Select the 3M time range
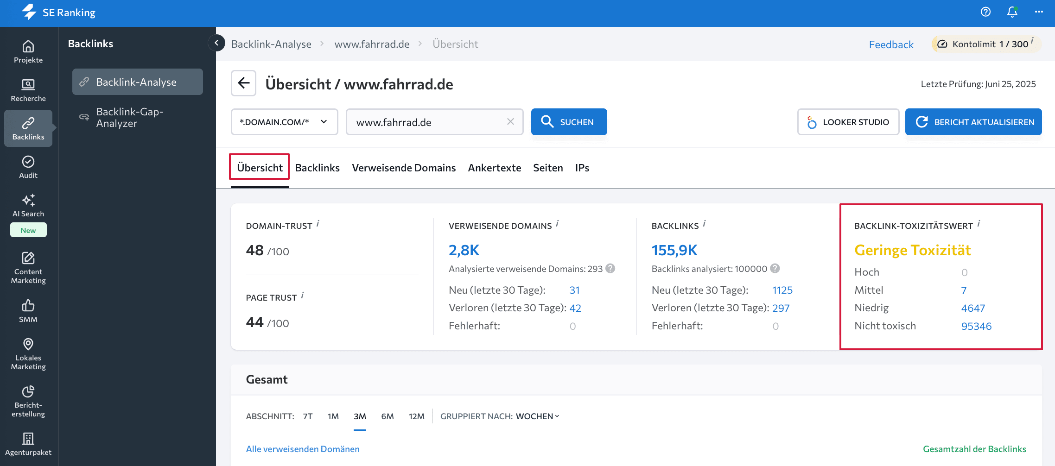This screenshot has height=466, width=1055. (x=360, y=416)
